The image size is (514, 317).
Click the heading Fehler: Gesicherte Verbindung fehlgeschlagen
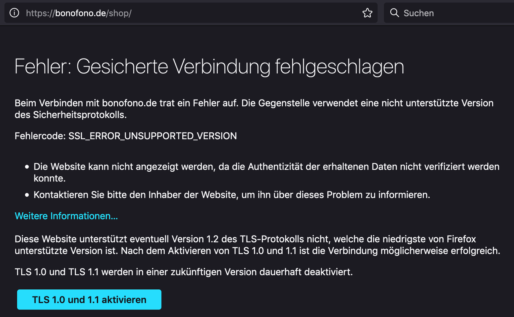coord(209,67)
